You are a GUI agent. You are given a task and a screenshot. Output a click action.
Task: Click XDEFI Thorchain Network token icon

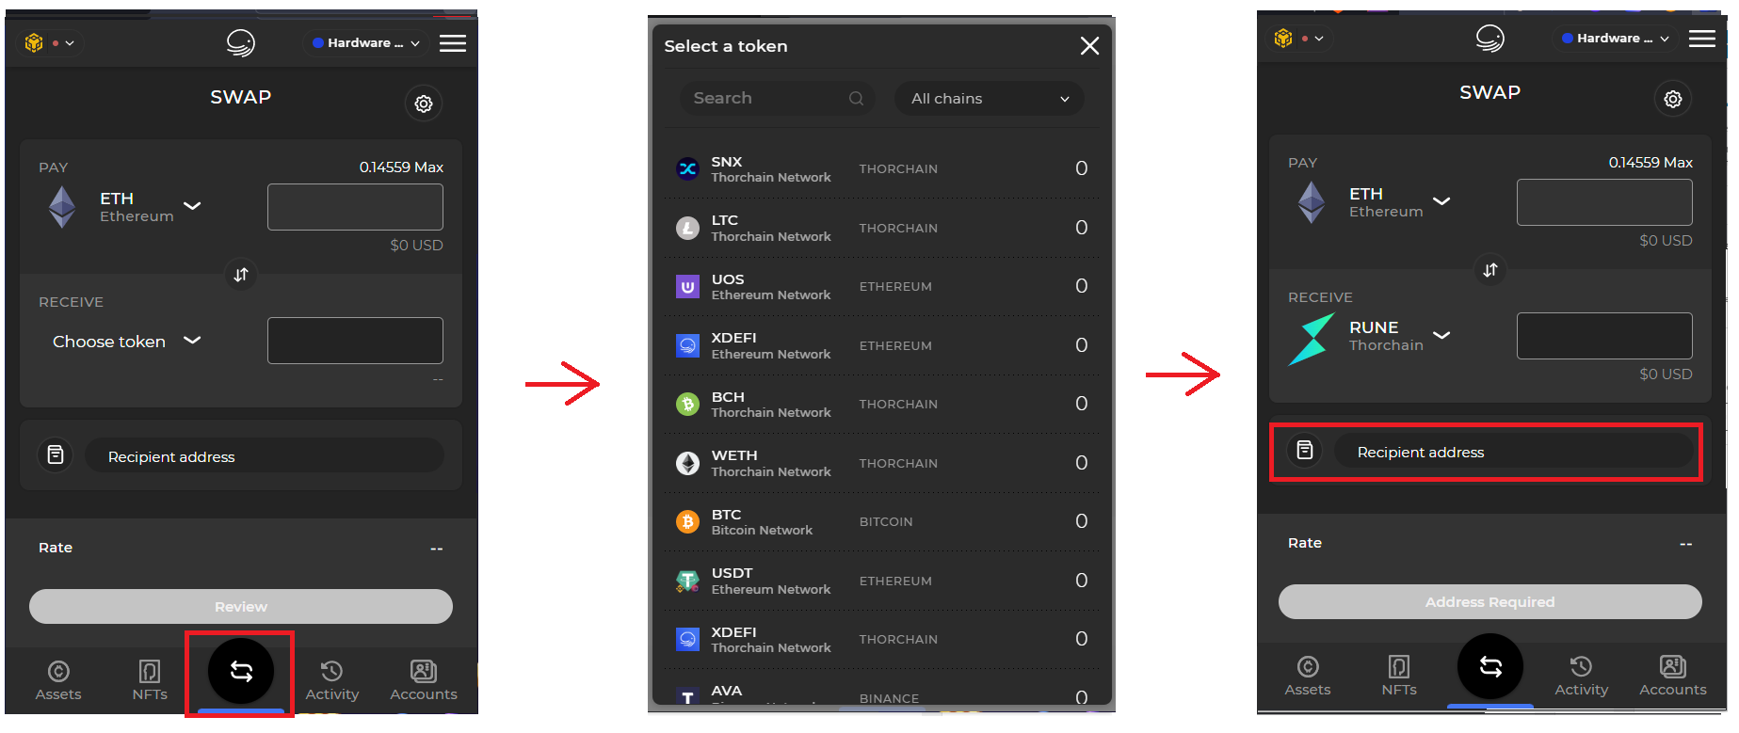[688, 640]
